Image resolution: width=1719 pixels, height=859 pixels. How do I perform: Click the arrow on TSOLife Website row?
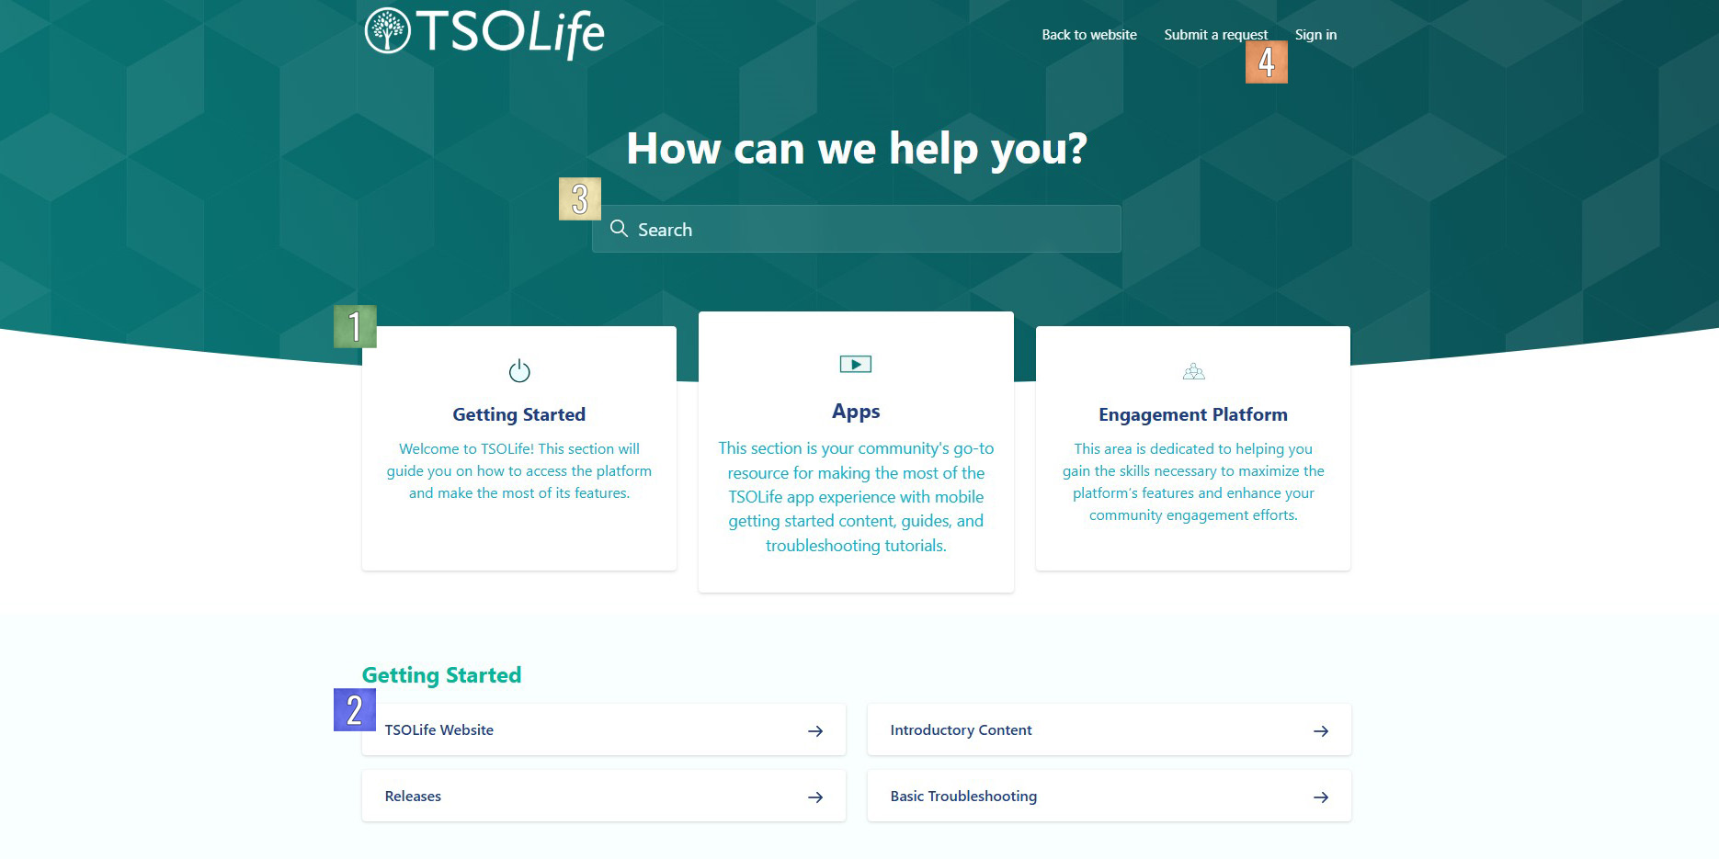(815, 731)
